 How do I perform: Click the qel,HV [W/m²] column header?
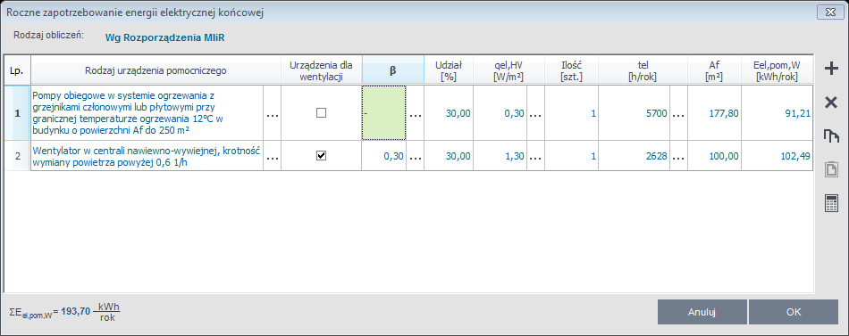509,70
